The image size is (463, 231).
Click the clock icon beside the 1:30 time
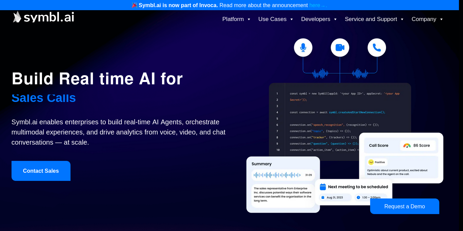359,197
